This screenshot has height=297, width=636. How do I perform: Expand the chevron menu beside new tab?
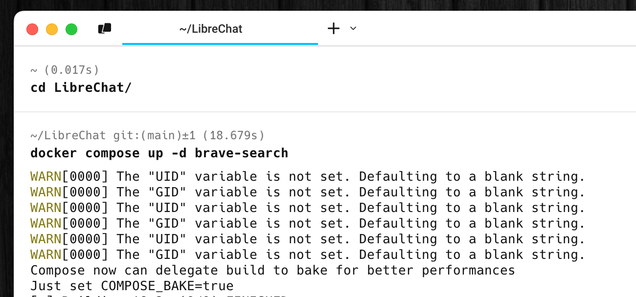[353, 29]
